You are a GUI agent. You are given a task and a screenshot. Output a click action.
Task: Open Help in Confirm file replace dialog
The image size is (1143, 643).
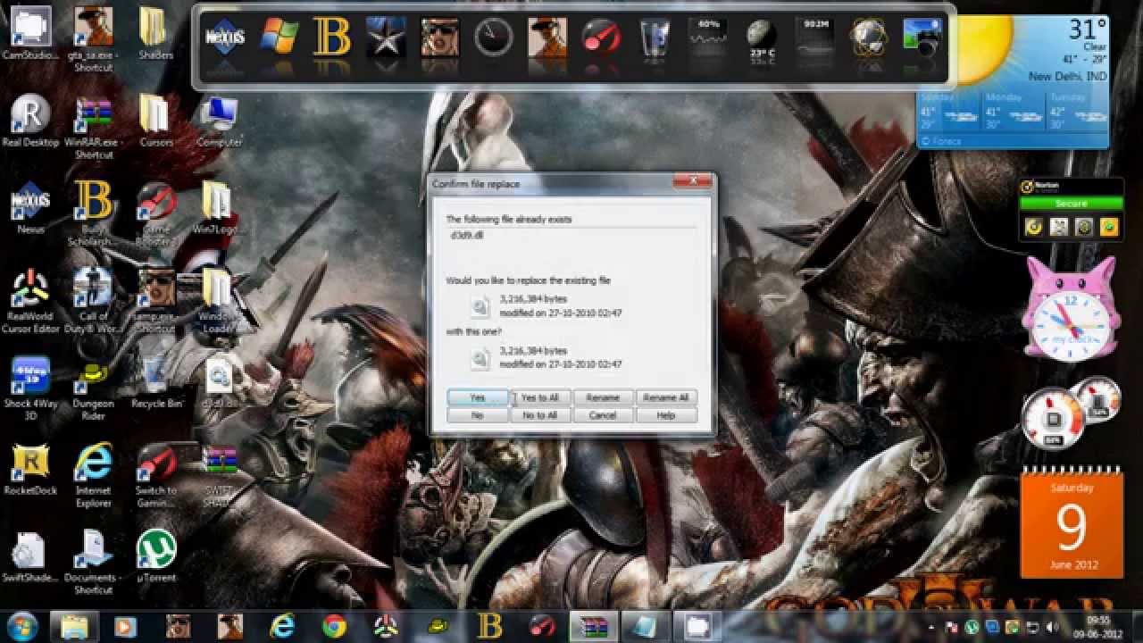[x=665, y=415]
